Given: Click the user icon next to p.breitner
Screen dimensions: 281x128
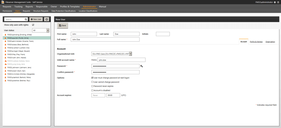Looking at the screenshot, I should coord(5,81).
